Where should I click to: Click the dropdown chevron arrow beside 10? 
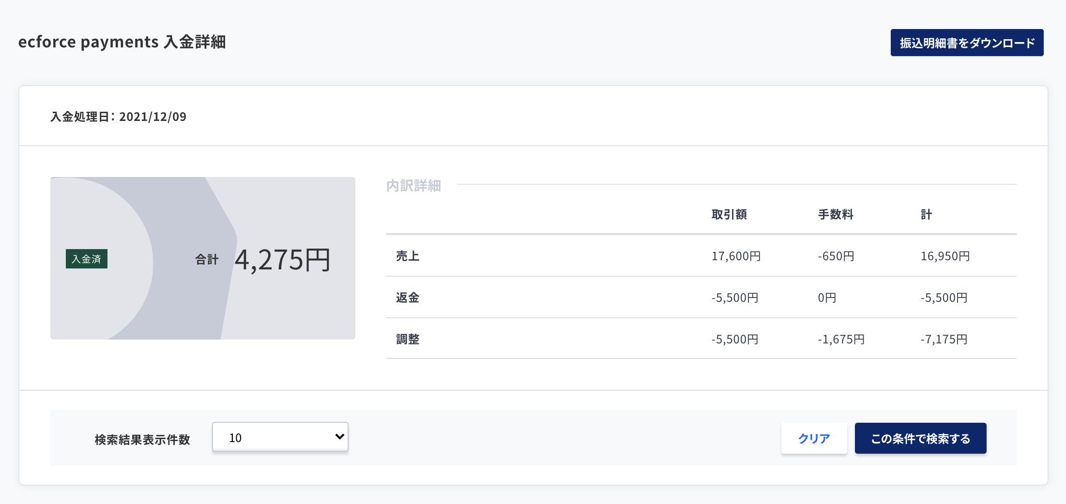pos(339,437)
